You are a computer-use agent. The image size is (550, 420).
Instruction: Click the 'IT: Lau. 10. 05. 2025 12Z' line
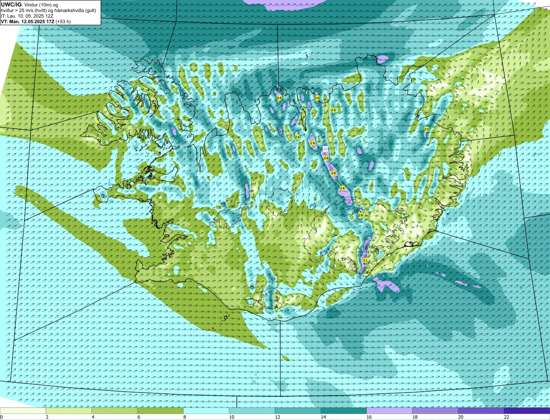coord(27,16)
